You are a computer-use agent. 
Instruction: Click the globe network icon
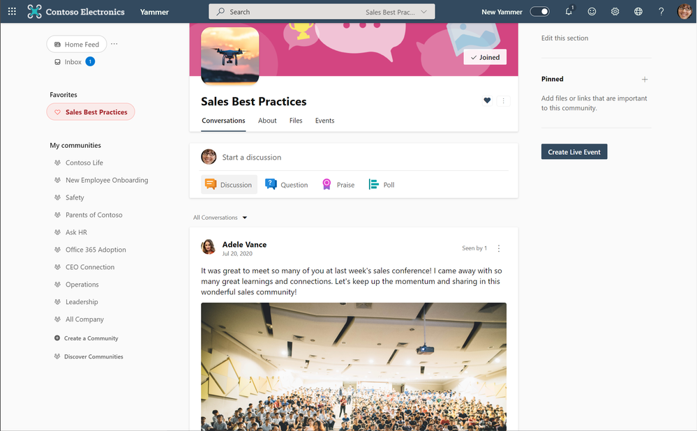click(638, 12)
